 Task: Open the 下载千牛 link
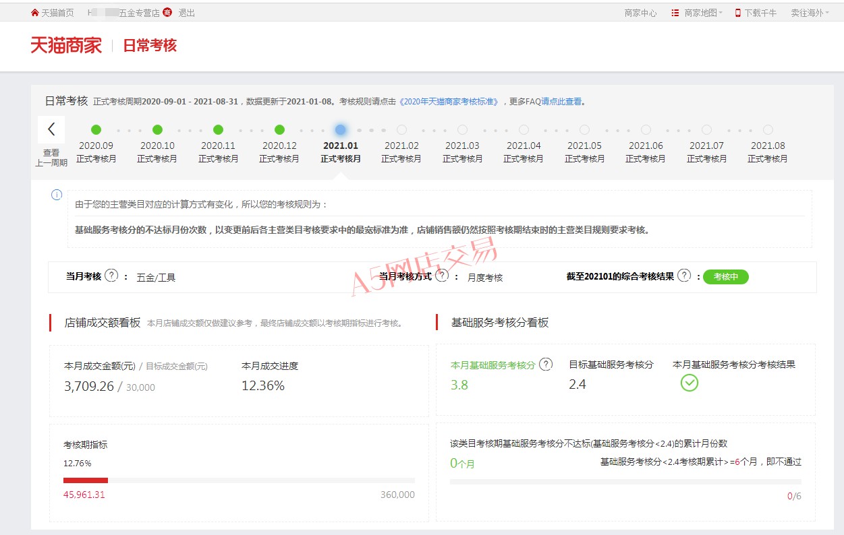[760, 13]
